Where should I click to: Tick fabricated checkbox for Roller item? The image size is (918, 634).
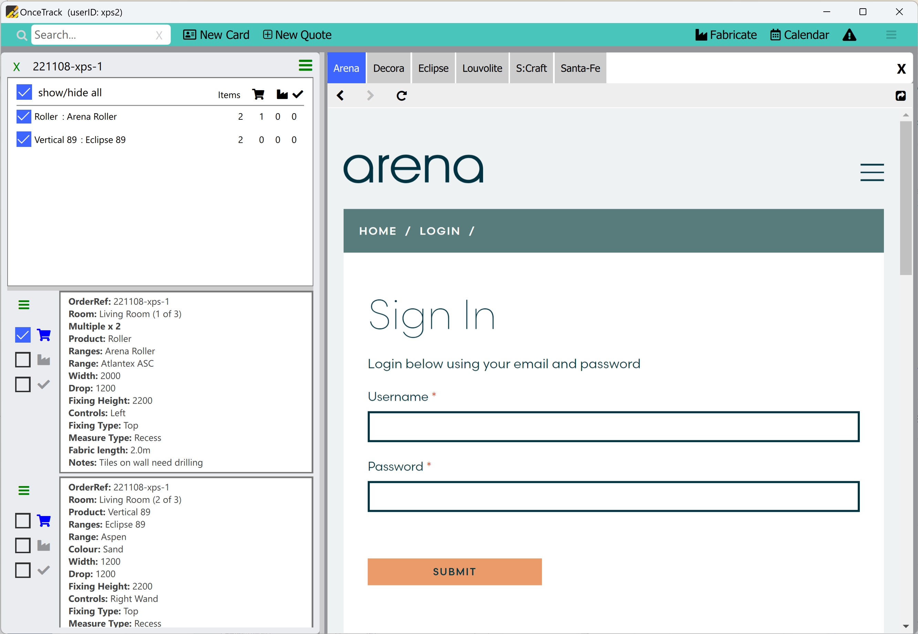(x=23, y=360)
